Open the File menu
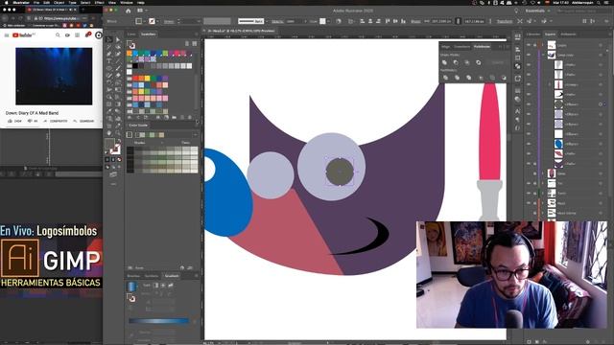This screenshot has width=614, height=345. (x=36, y=2)
